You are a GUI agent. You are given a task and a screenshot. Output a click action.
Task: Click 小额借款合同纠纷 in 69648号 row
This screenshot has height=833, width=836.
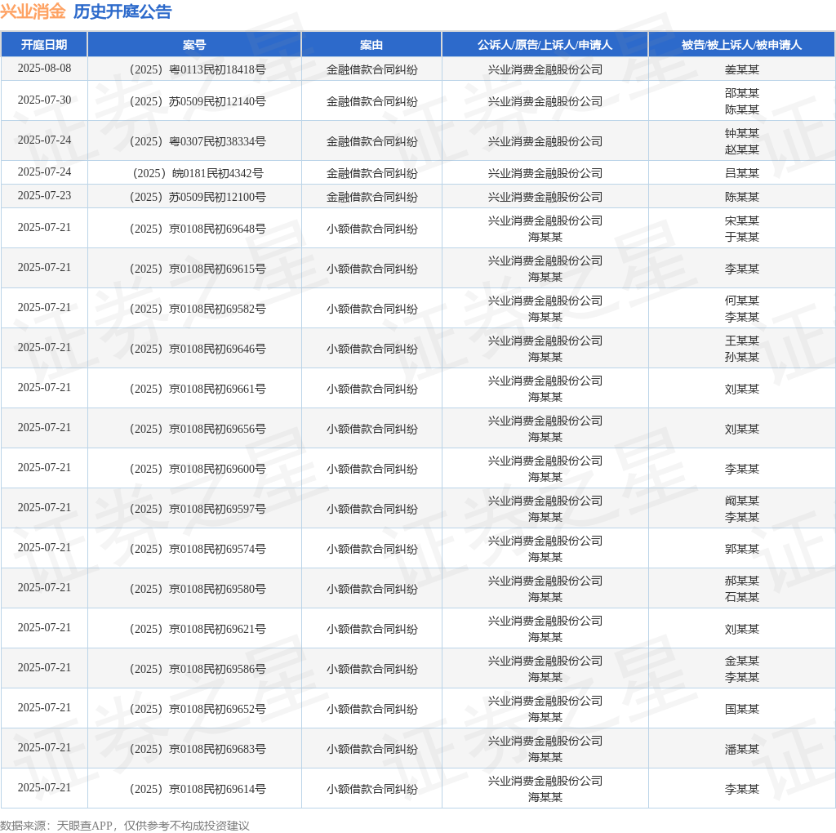click(371, 229)
